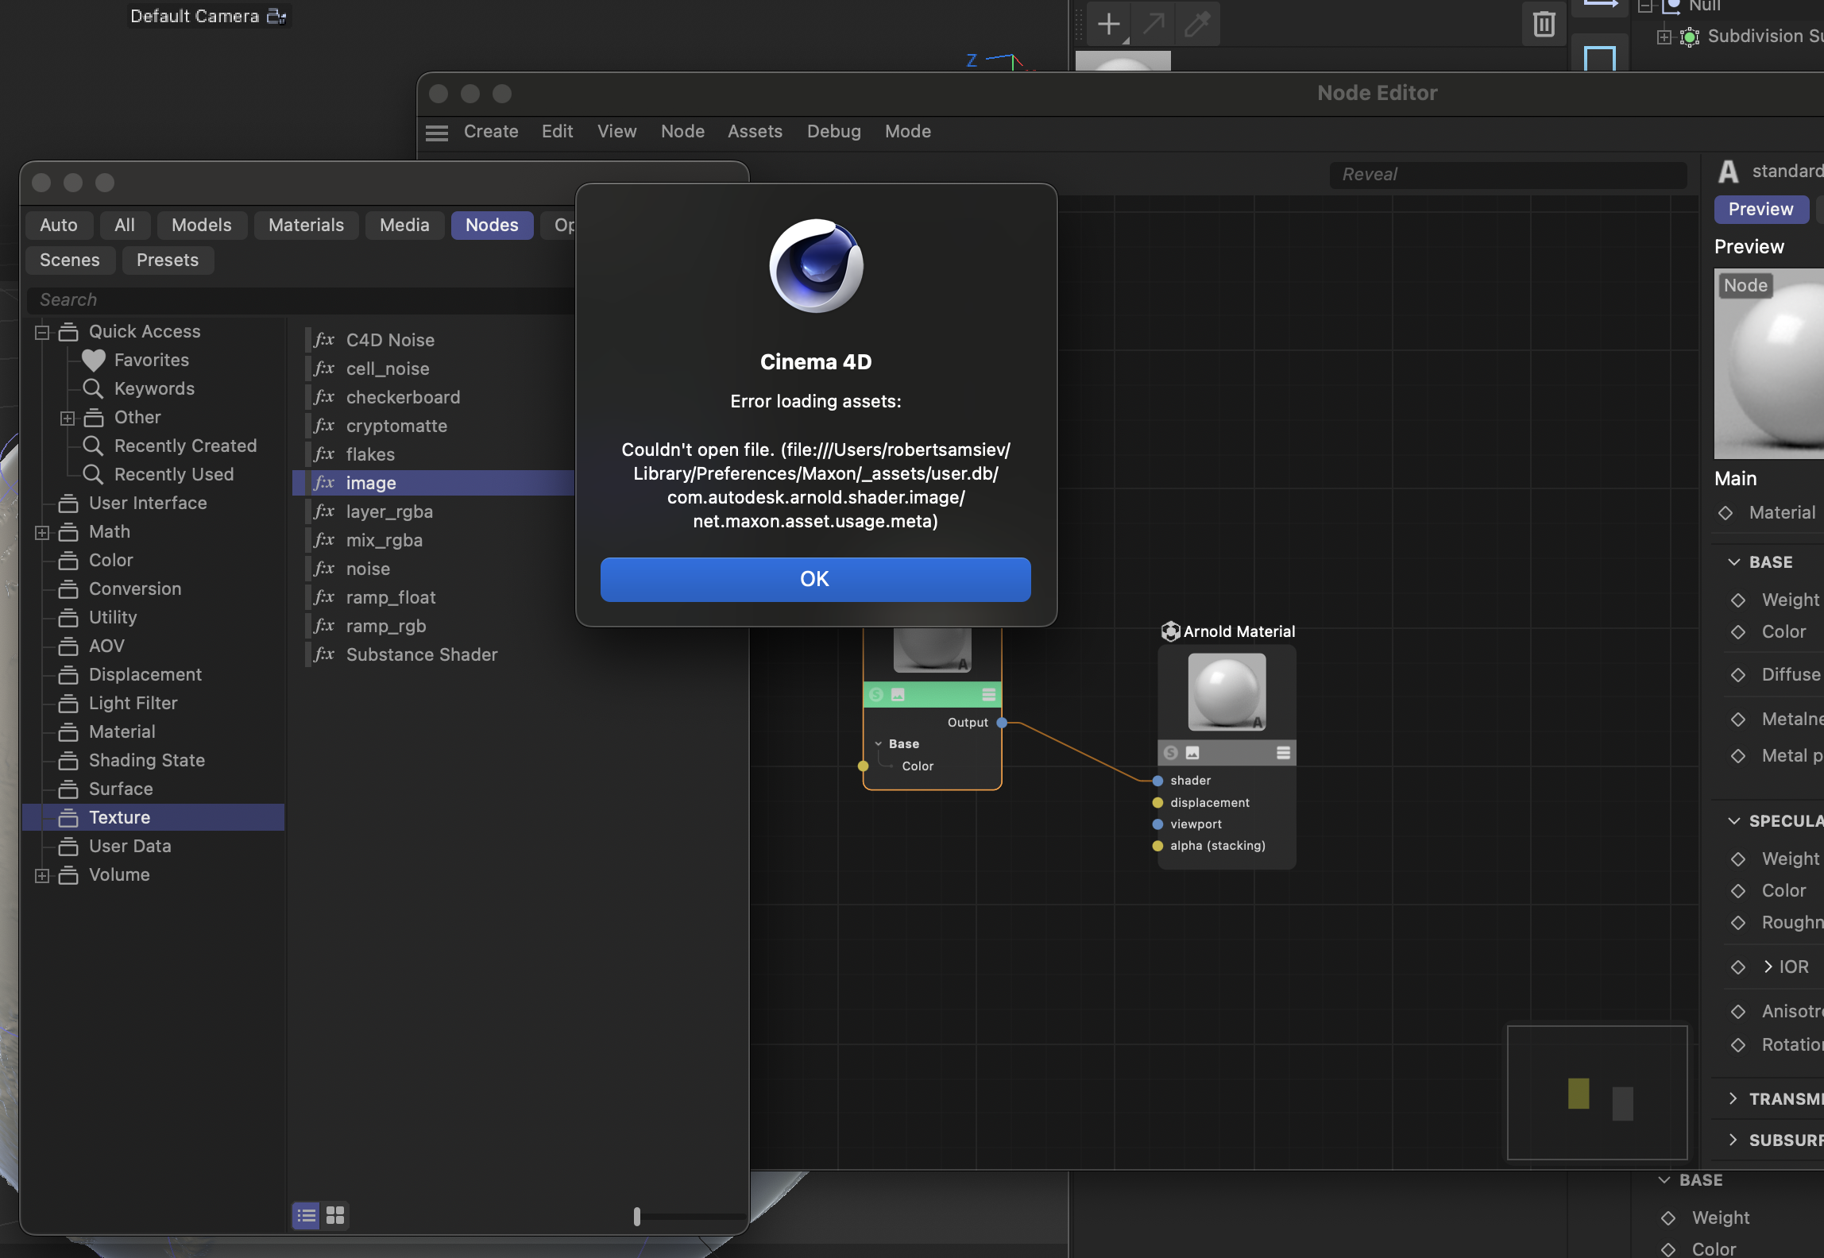Click the fx icon of C4D Noise
The width and height of the screenshot is (1824, 1258).
pos(323,340)
